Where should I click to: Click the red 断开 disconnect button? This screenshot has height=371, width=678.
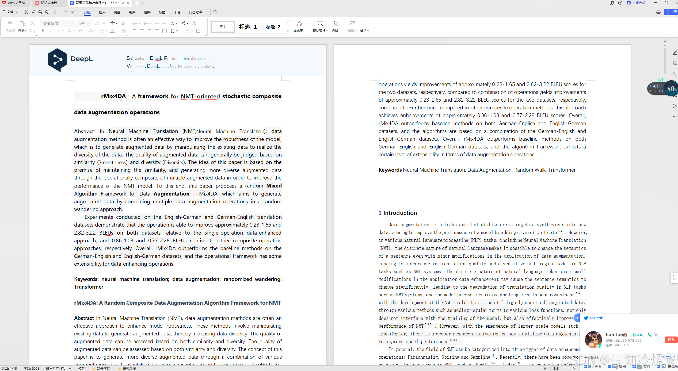click(671, 340)
